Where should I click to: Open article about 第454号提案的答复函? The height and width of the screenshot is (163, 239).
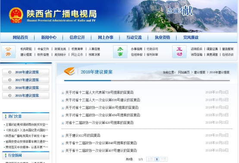pyautogui.click(x=103, y=115)
